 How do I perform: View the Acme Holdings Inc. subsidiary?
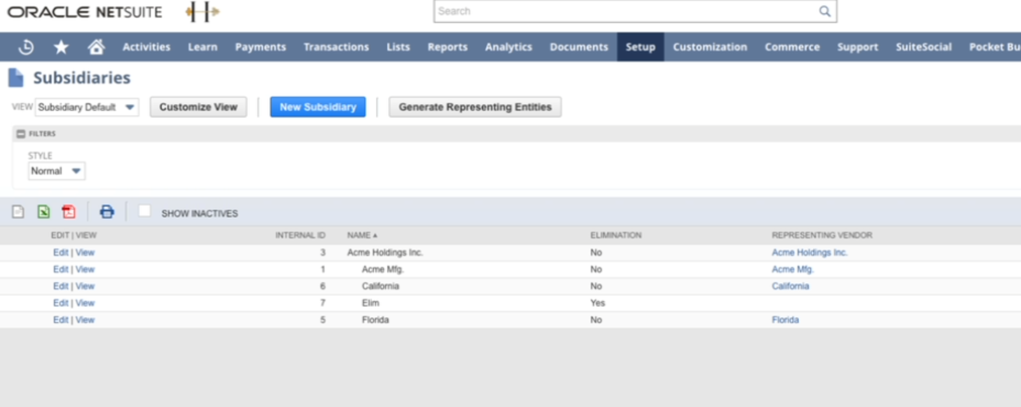click(85, 253)
